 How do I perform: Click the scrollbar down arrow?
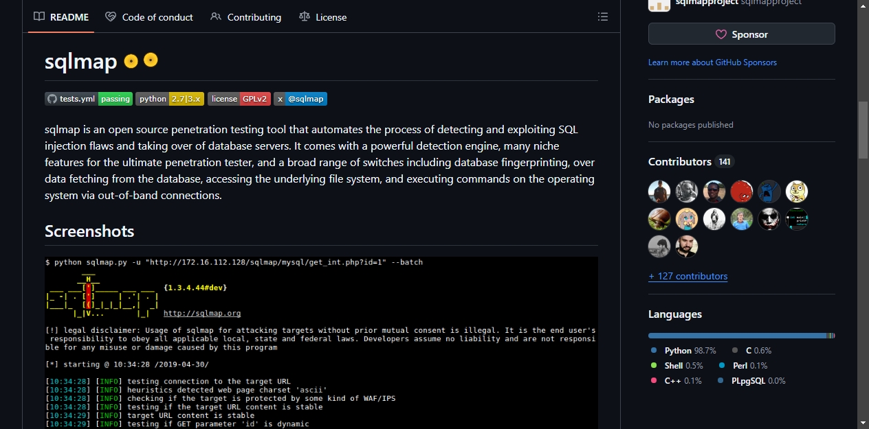pos(863,423)
